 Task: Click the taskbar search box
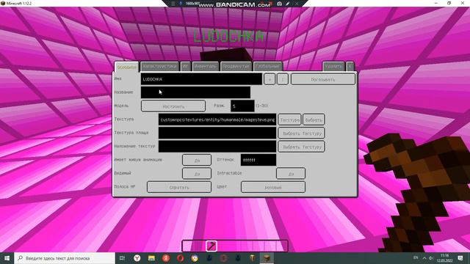65,258
